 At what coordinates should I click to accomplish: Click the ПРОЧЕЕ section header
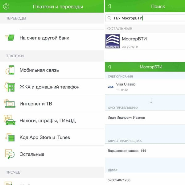click(13, 172)
